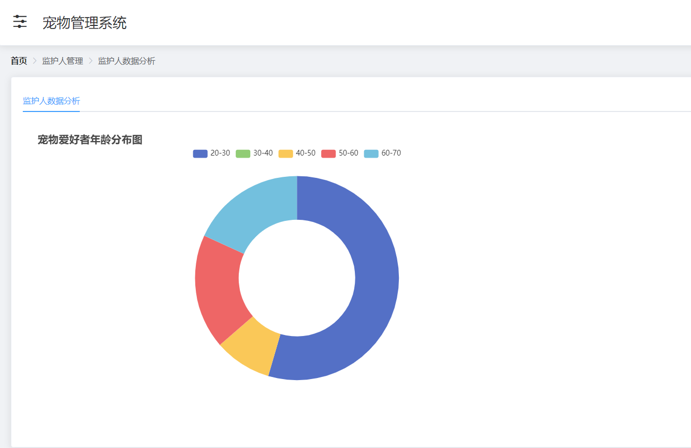This screenshot has width=691, height=448.
Task: Click breadcrumb chevron after 监护人管理
Action: [91, 61]
